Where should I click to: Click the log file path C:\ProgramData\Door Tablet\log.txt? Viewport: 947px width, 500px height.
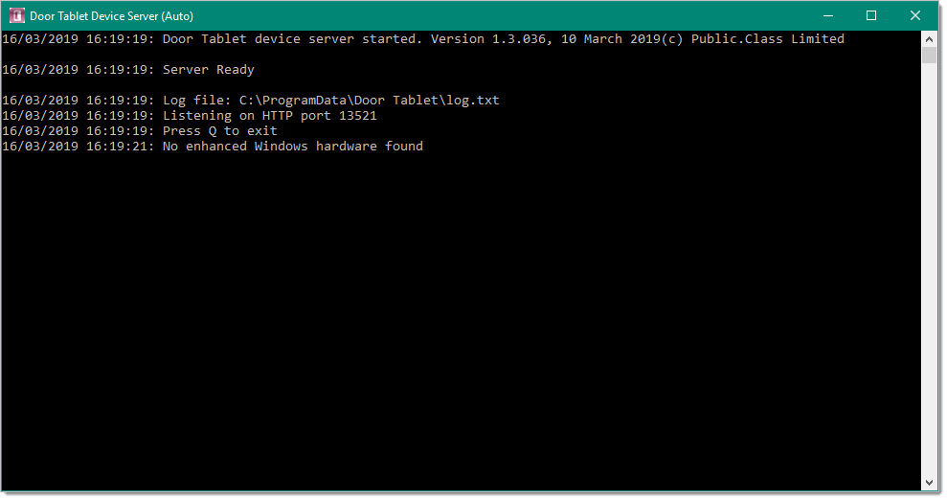[x=369, y=101]
